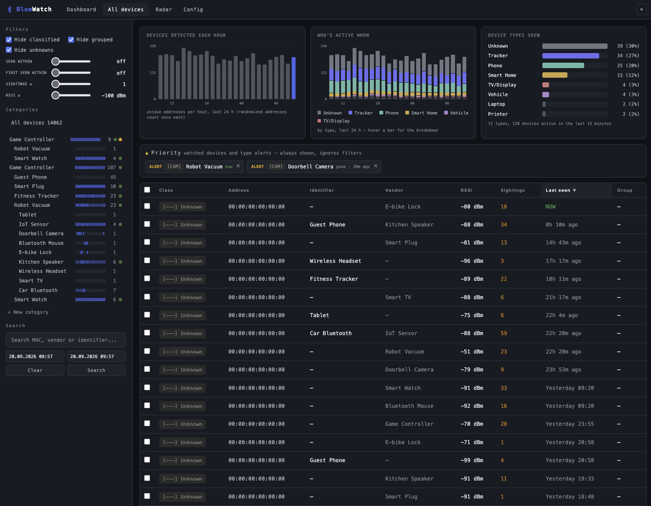This screenshot has height=506, width=651.
Task: Dismiss the Robot Vacuum alert chip
Action: coord(238,166)
